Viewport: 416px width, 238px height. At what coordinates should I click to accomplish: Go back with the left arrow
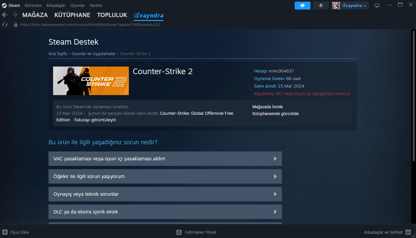pyautogui.click(x=5, y=15)
